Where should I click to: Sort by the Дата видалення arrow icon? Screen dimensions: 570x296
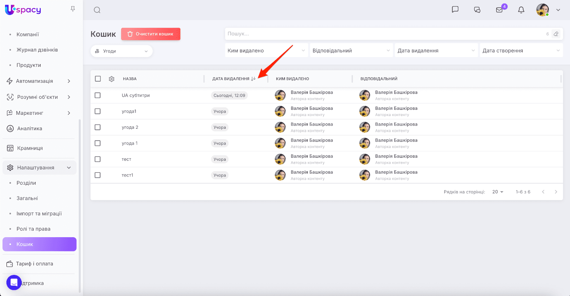click(x=253, y=79)
